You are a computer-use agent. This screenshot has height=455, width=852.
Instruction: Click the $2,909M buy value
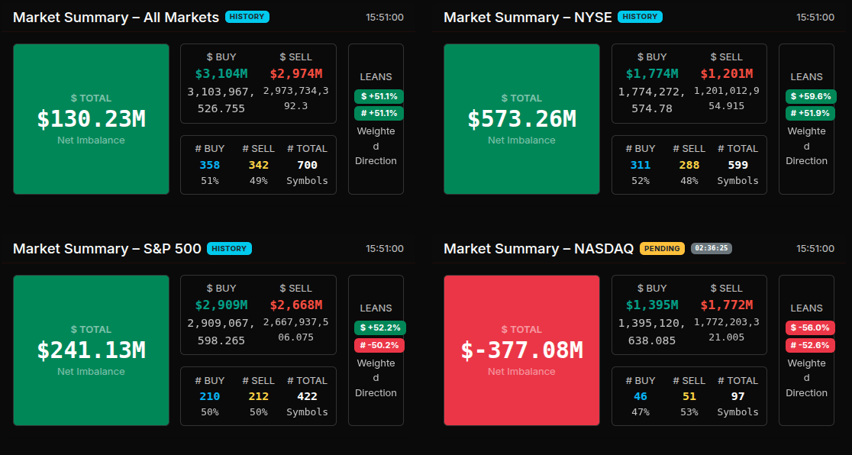click(221, 305)
